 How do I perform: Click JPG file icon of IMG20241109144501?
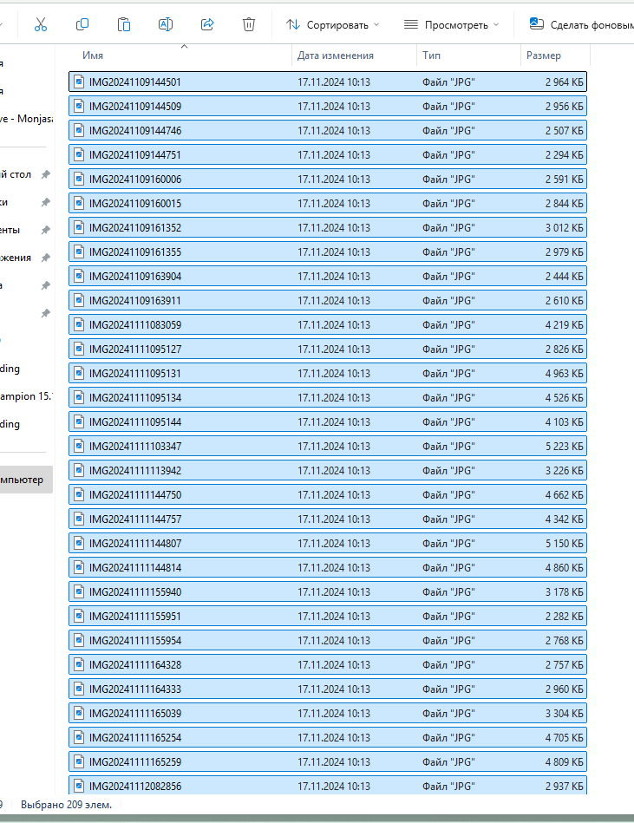79,82
